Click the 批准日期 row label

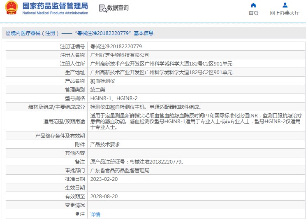pyautogui.click(x=75, y=179)
